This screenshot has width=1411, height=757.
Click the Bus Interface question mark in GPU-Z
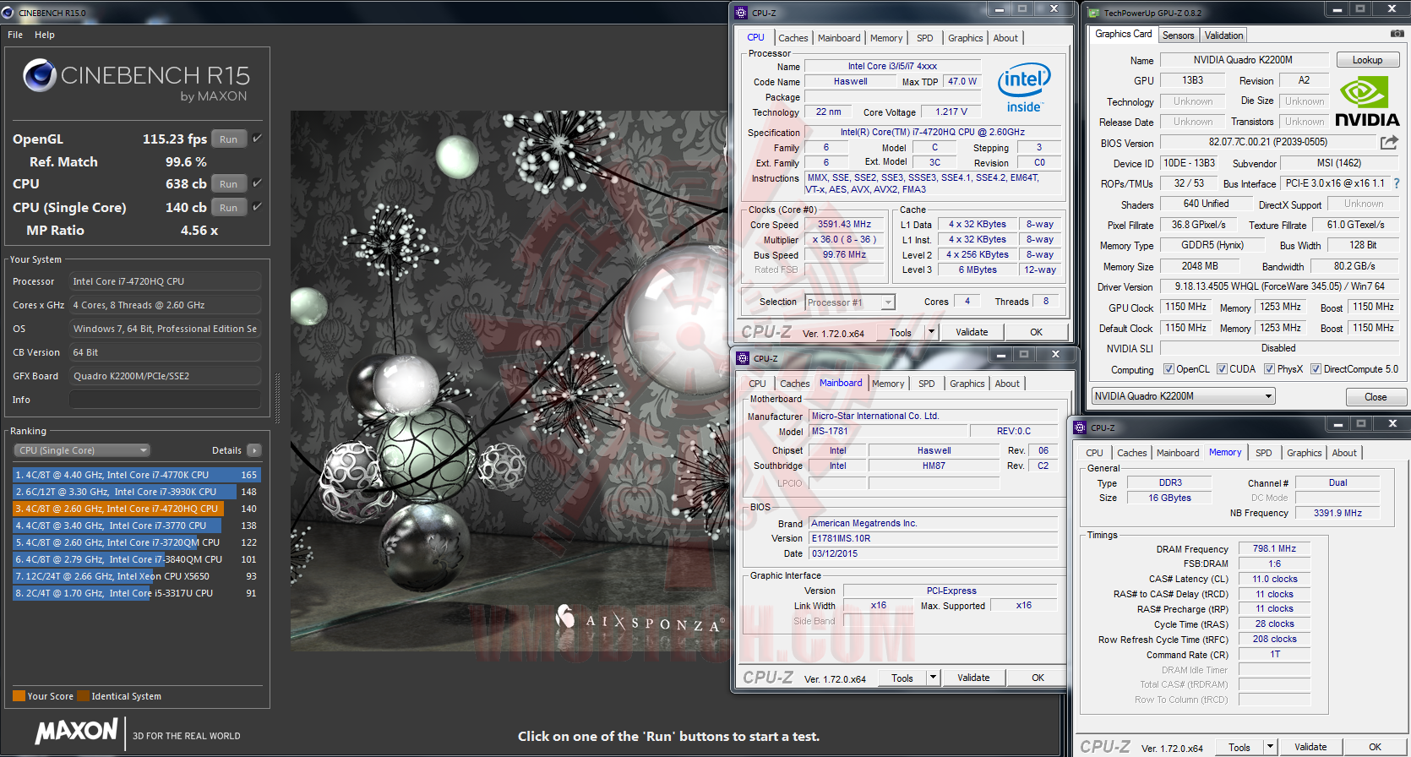[x=1397, y=183]
